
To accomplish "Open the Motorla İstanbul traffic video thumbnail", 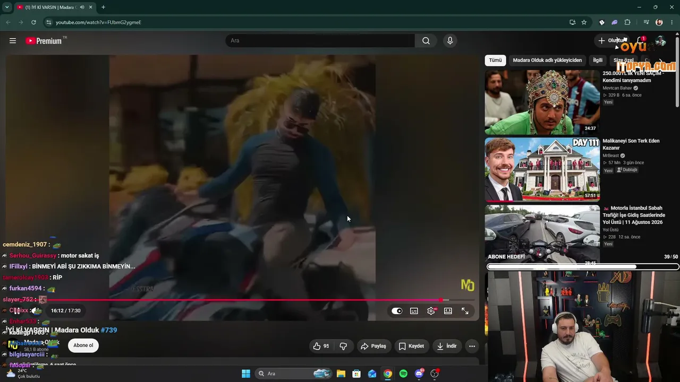I will 542,234.
